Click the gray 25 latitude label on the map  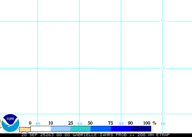click(162, 68)
